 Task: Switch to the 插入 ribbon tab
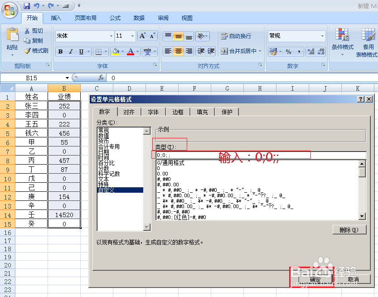pos(56,18)
